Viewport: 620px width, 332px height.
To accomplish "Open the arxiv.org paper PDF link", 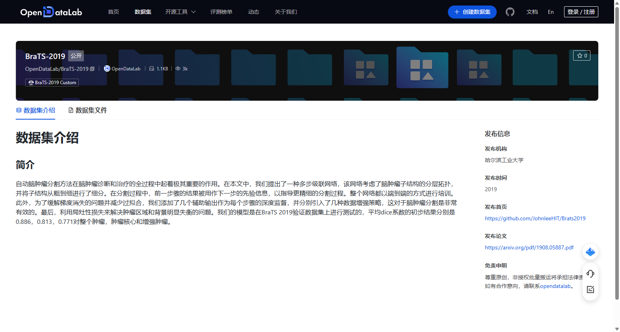I will point(529,247).
